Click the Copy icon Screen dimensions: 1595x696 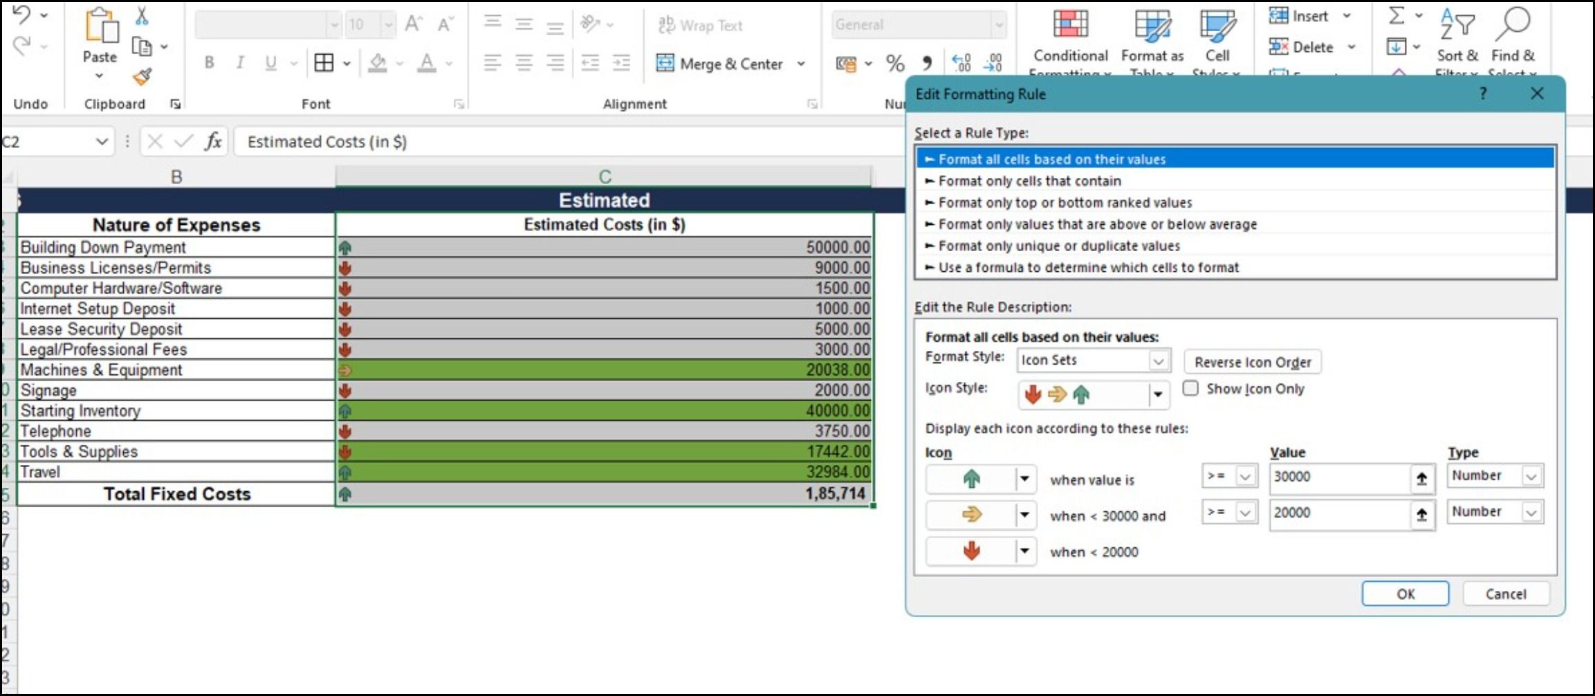coord(142,47)
